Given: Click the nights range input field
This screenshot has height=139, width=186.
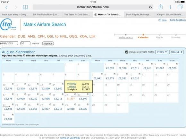Looking at the screenshot, I should point(25,43).
